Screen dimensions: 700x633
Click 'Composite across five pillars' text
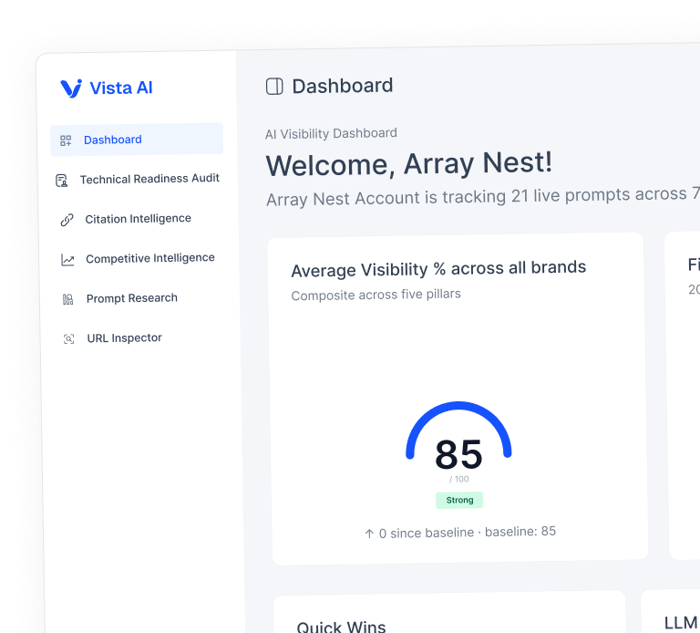pyautogui.click(x=376, y=295)
